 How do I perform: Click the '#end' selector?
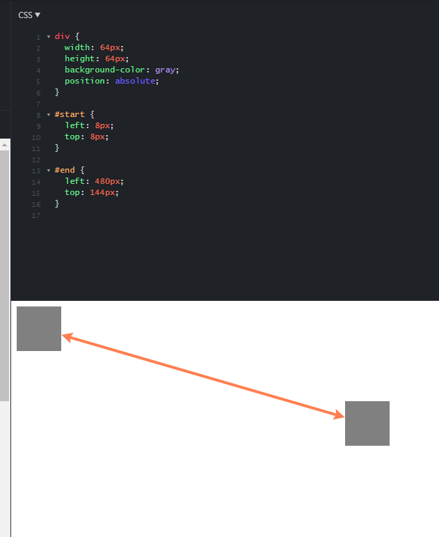click(x=65, y=170)
